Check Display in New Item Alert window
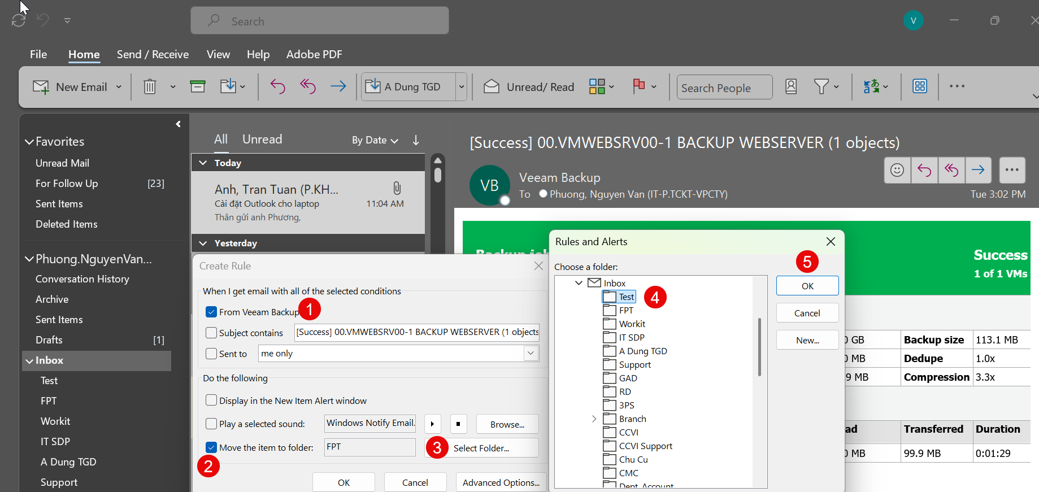 click(x=211, y=400)
